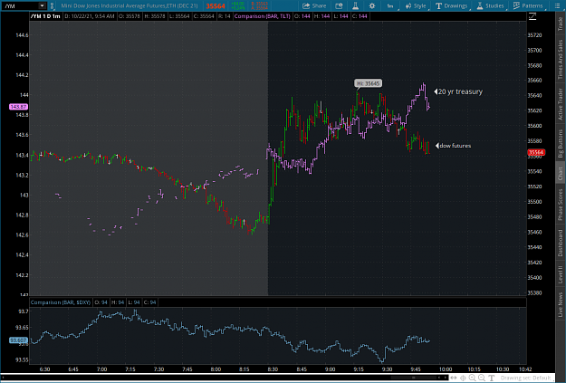Click the /YM 1 D 1m chart label
Viewport: 566px width, 383px height.
[45, 16]
